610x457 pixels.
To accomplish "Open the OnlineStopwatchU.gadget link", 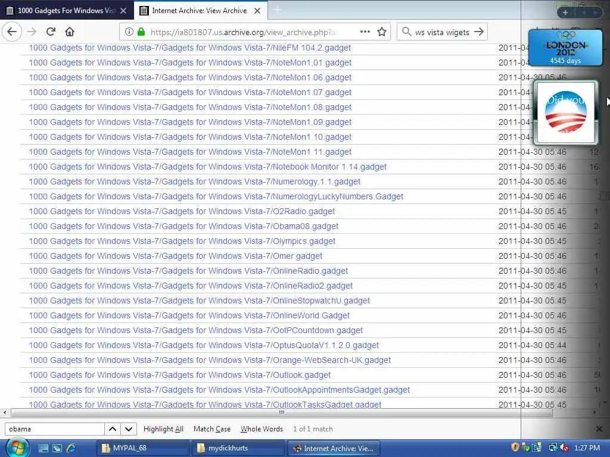I will 199,301.
